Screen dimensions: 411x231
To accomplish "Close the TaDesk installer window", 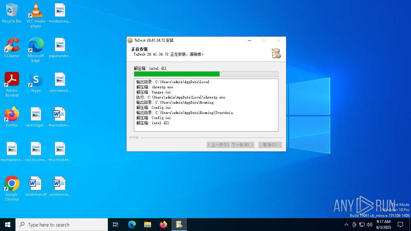I will [x=278, y=40].
